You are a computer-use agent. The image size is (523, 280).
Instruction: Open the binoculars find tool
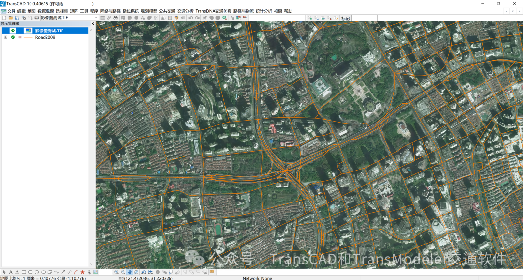pos(115,18)
